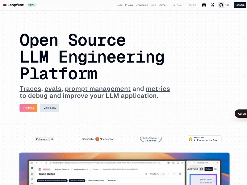247x185 pixels.
Task: Navigate to the Blog
Action: (153, 5)
